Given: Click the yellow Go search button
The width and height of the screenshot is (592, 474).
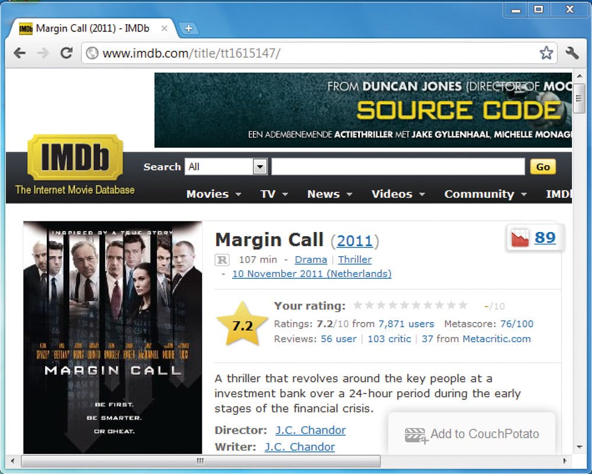Looking at the screenshot, I should pyautogui.click(x=542, y=167).
